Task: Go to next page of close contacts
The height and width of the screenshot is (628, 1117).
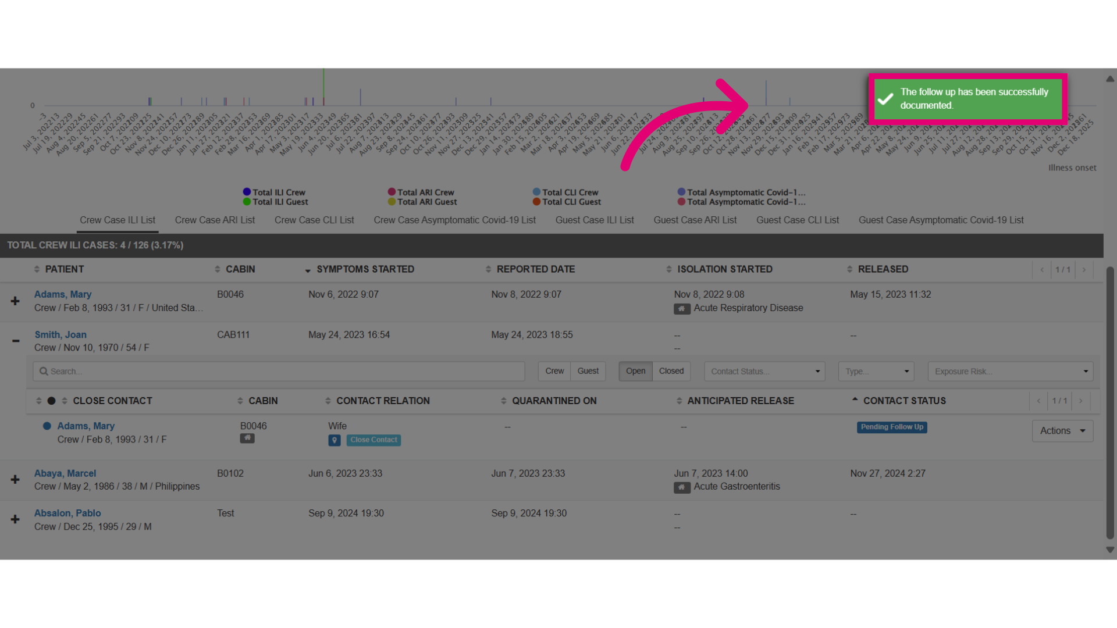Action: pos(1081,401)
